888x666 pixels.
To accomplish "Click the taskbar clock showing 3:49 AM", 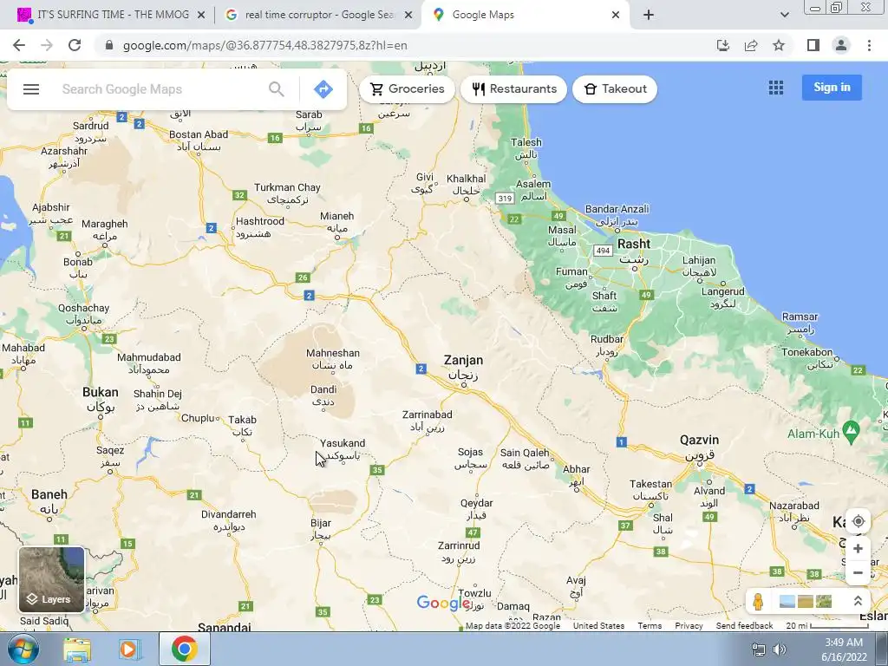I will click(844, 650).
